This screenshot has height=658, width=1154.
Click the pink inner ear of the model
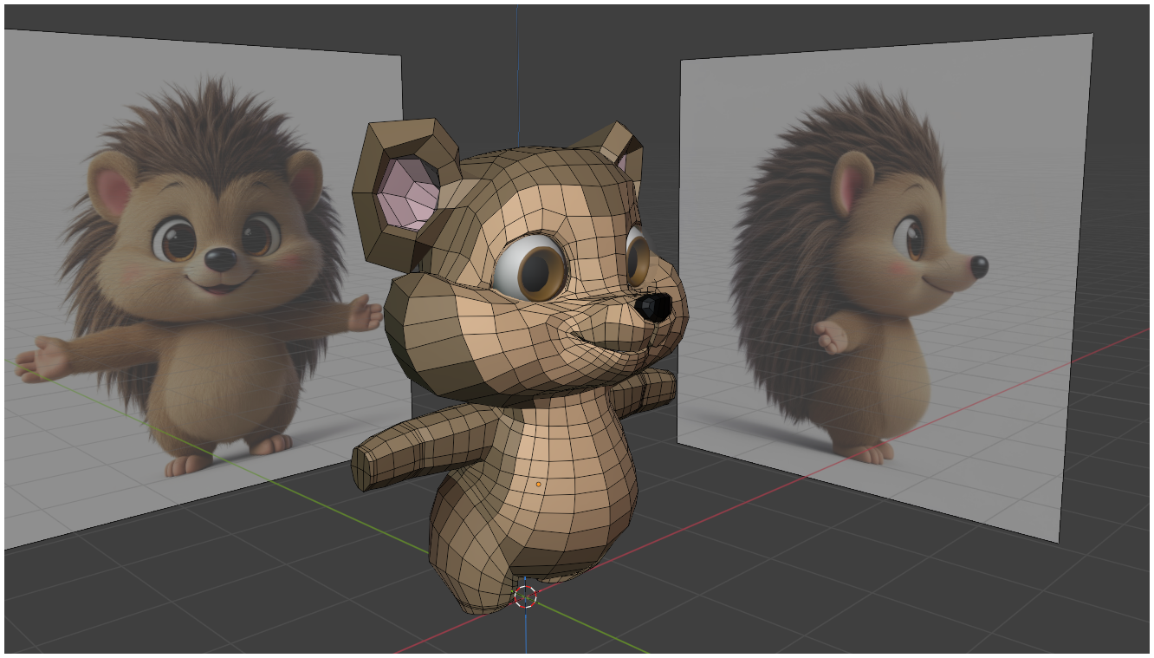pyautogui.click(x=410, y=192)
